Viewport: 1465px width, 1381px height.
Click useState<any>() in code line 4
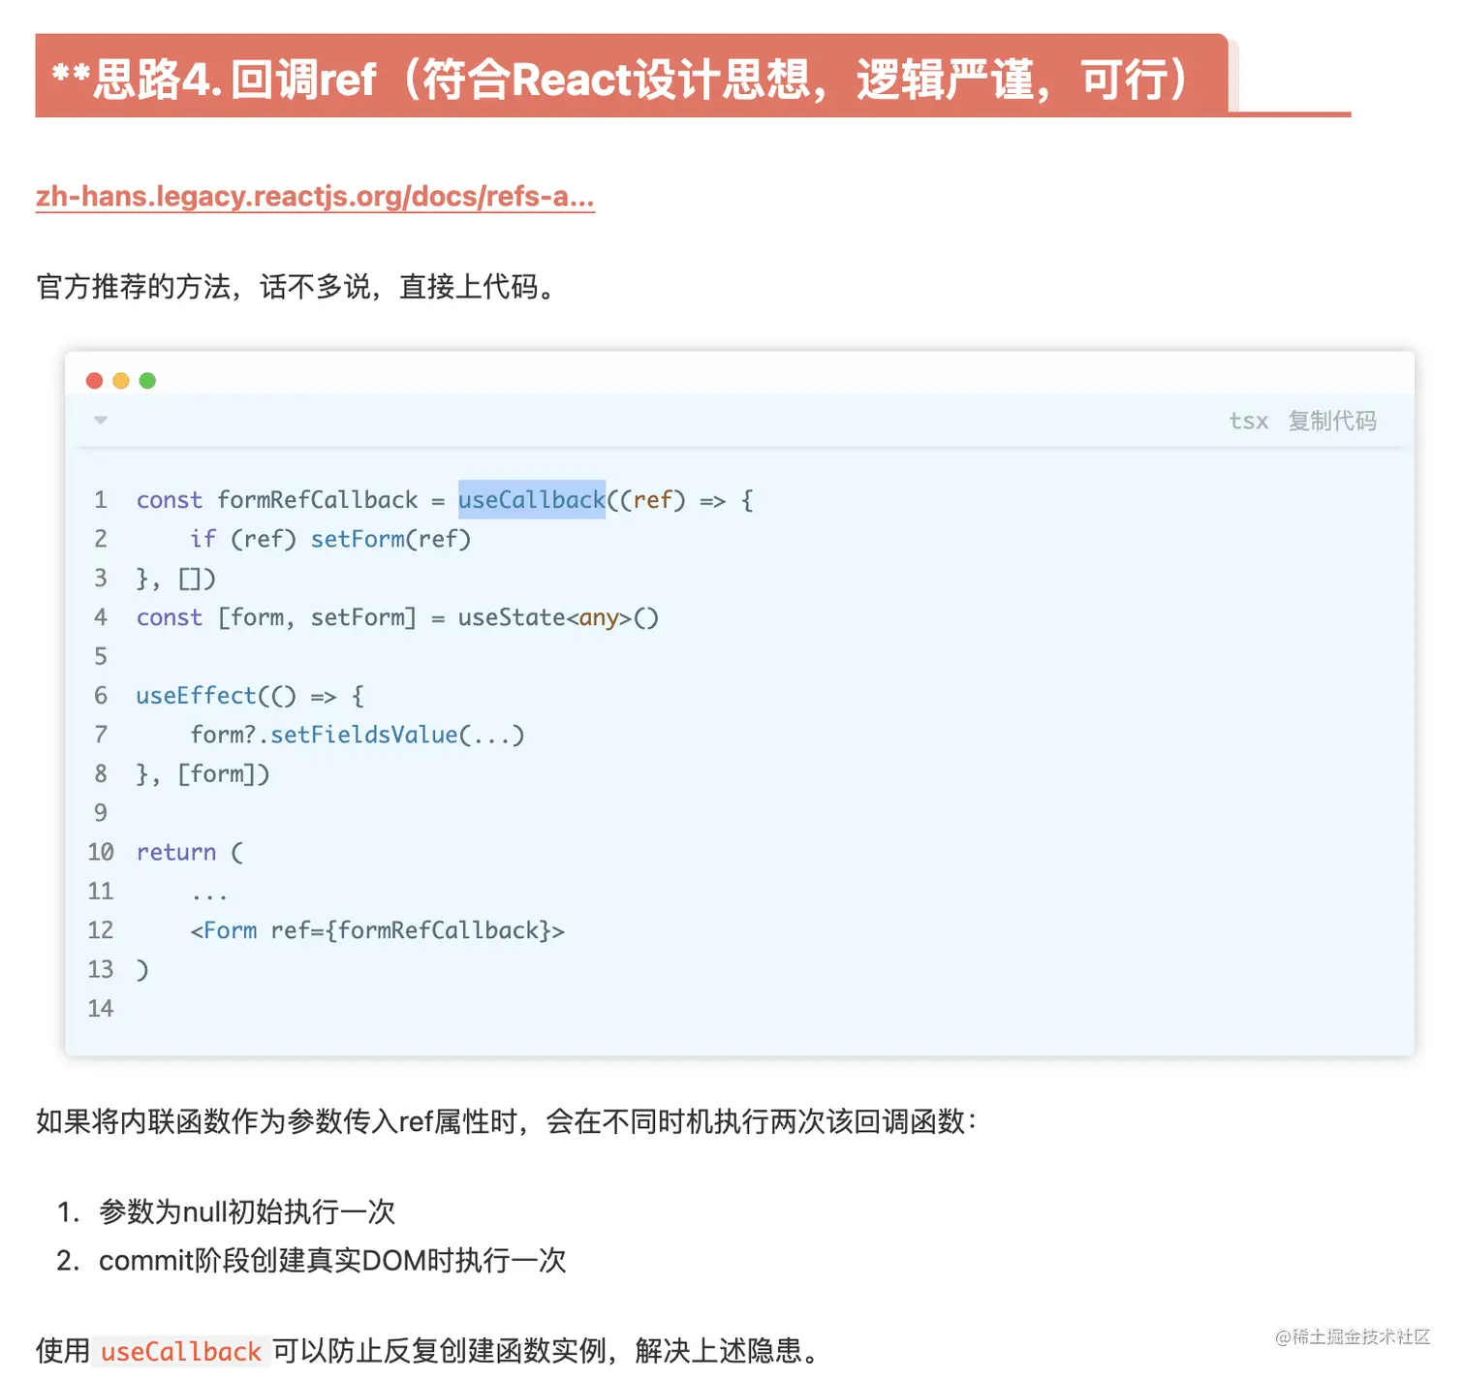point(558,617)
